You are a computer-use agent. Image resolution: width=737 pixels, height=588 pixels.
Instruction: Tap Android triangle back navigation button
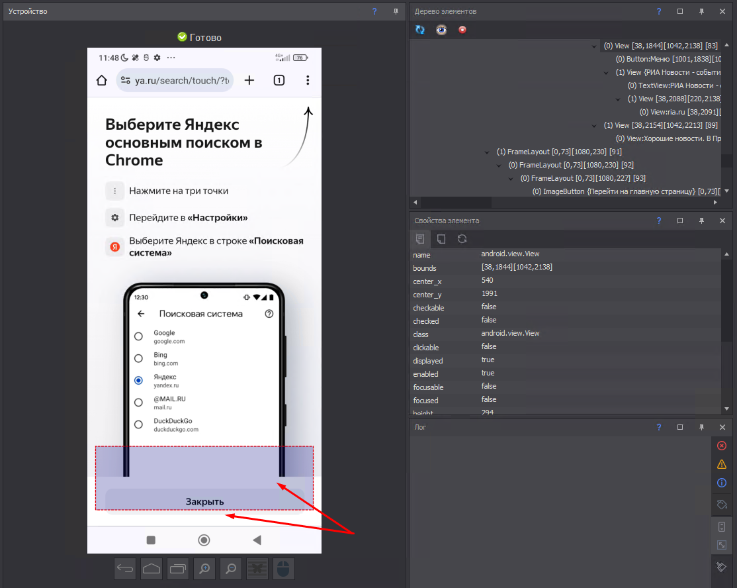(257, 540)
